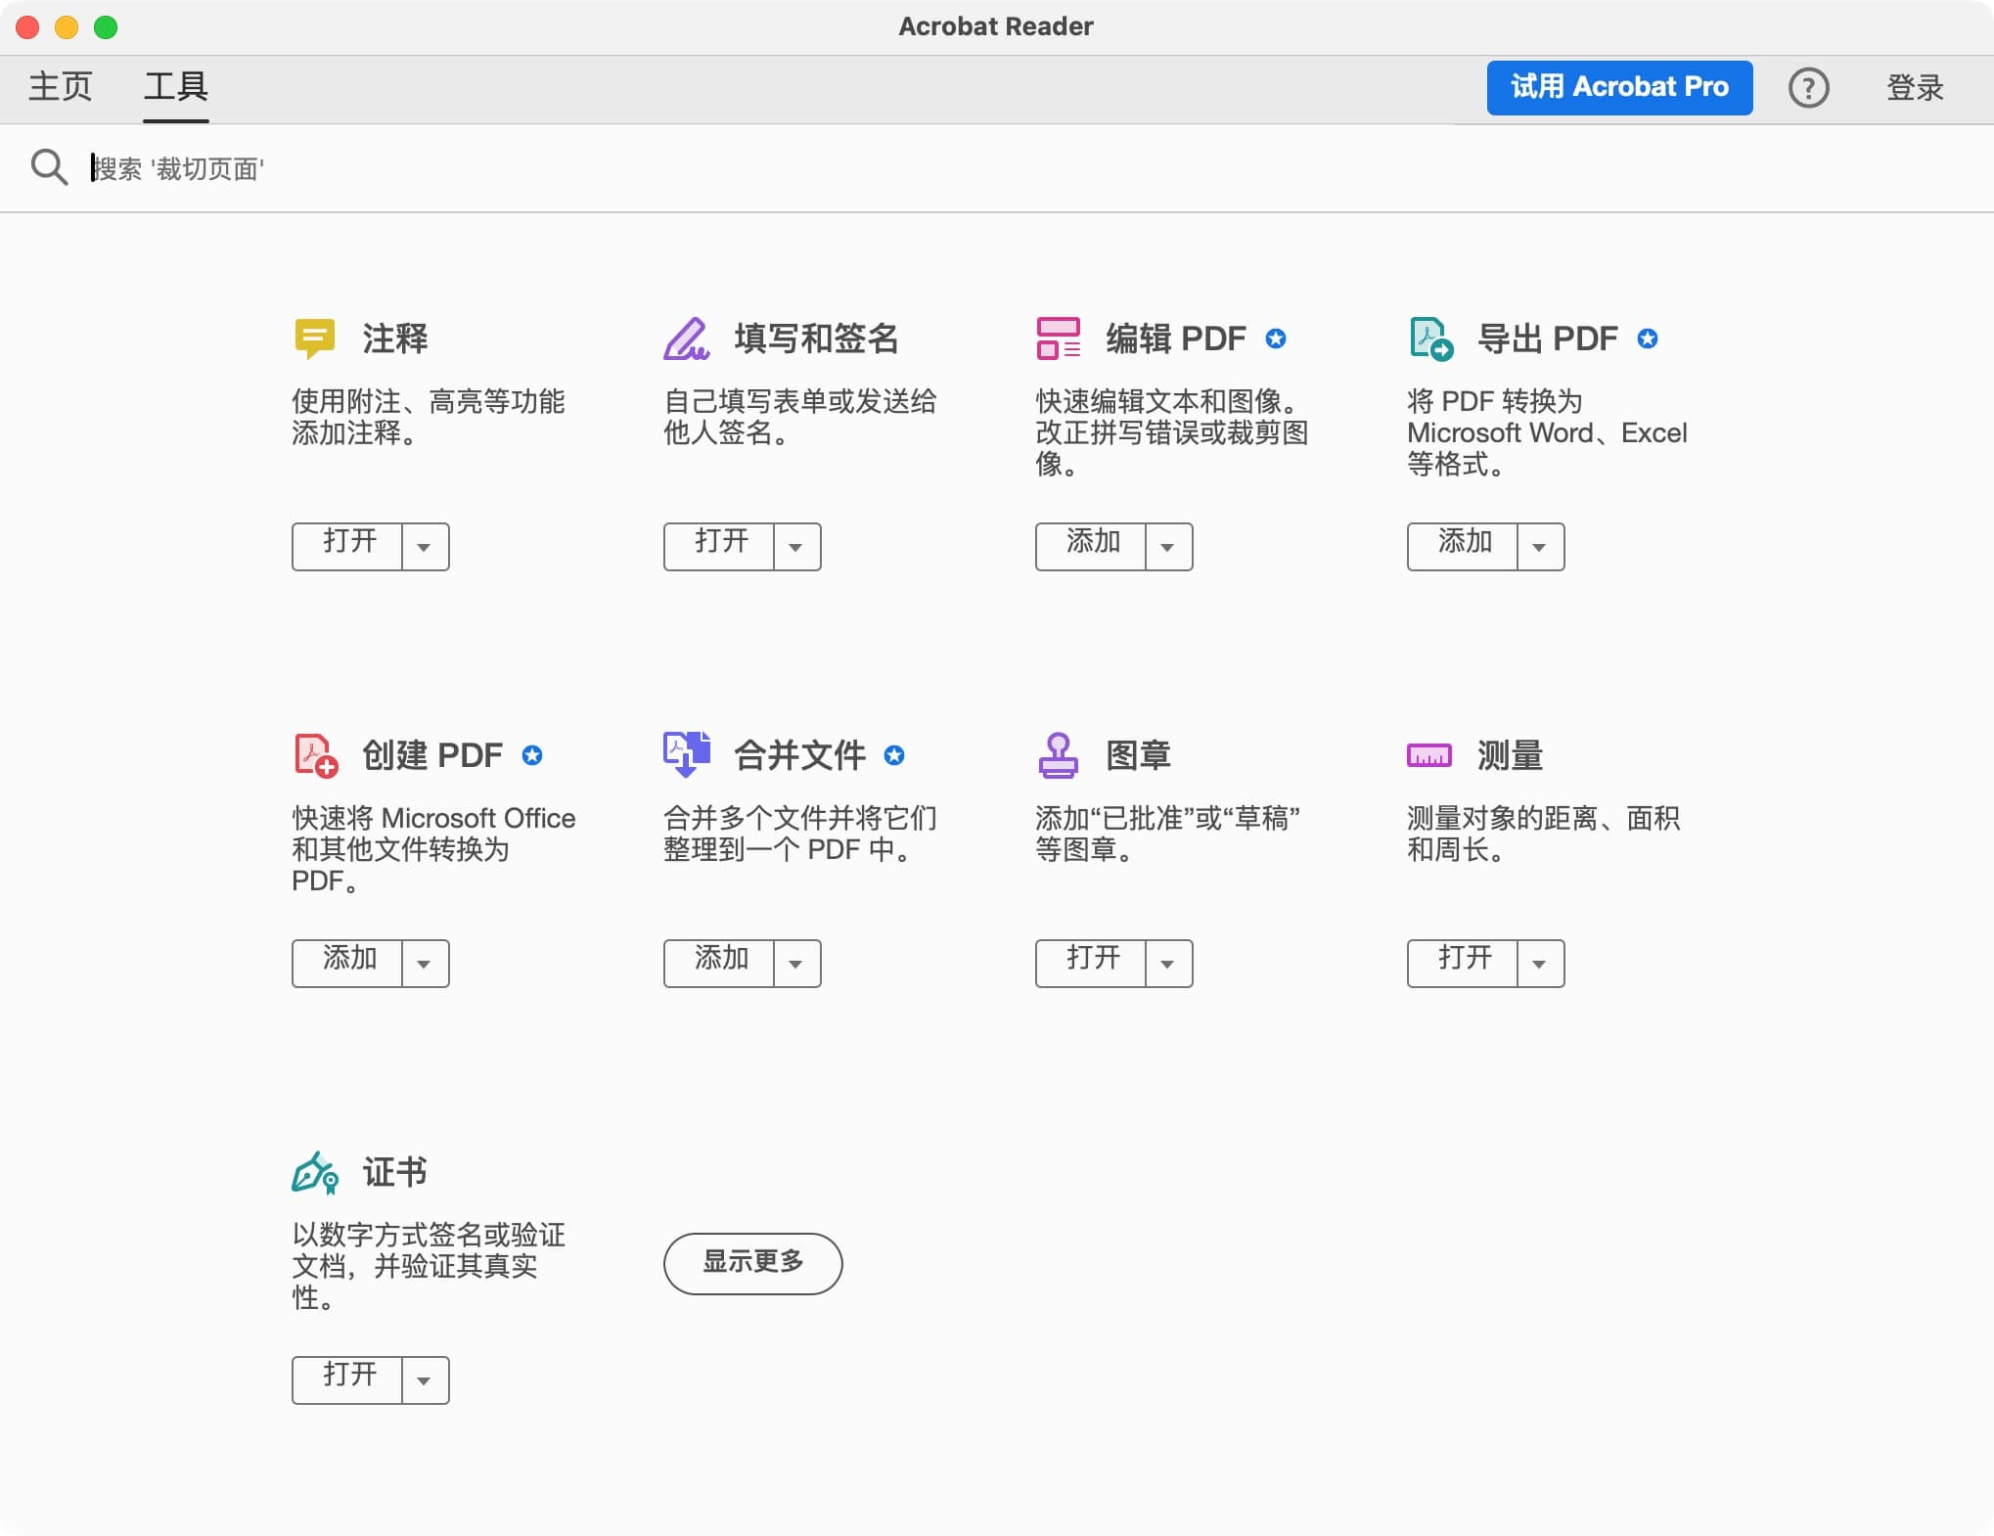Viewport: 1994px width, 1536px height.
Task: Open the 测量 tool with 打开
Action: [x=1463, y=964]
